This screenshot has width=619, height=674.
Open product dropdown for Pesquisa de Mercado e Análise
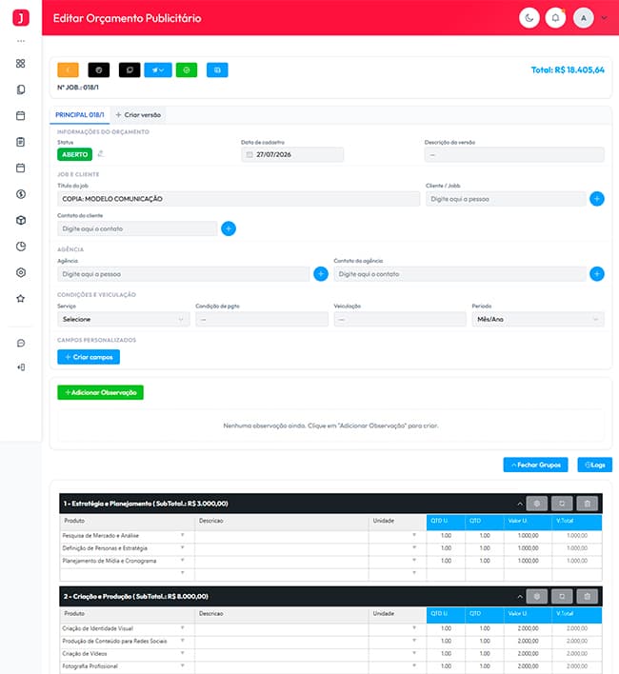tap(183, 535)
